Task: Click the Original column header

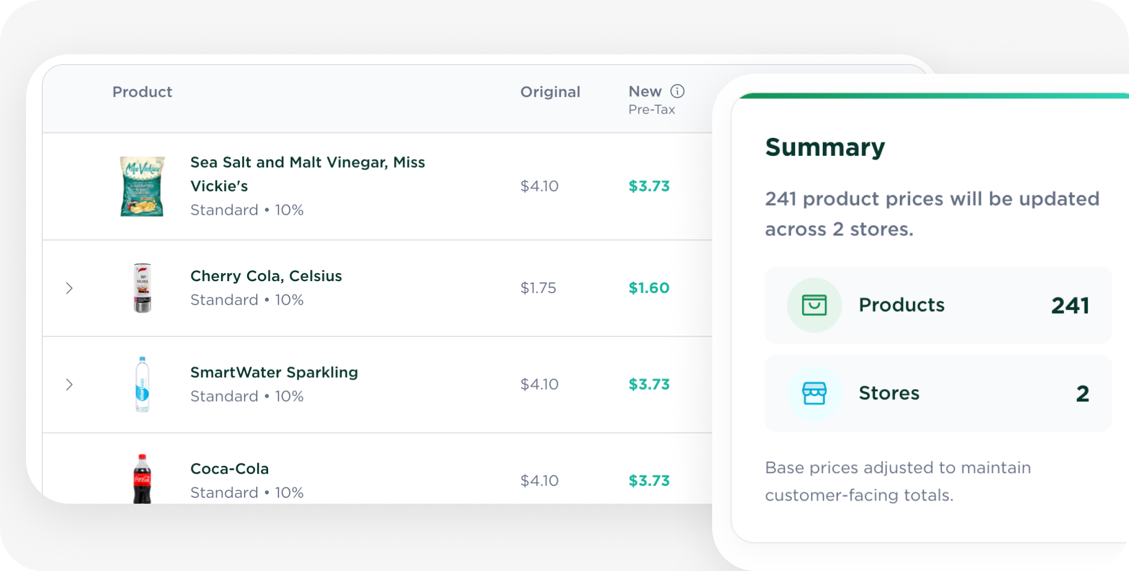Action: 550,92
